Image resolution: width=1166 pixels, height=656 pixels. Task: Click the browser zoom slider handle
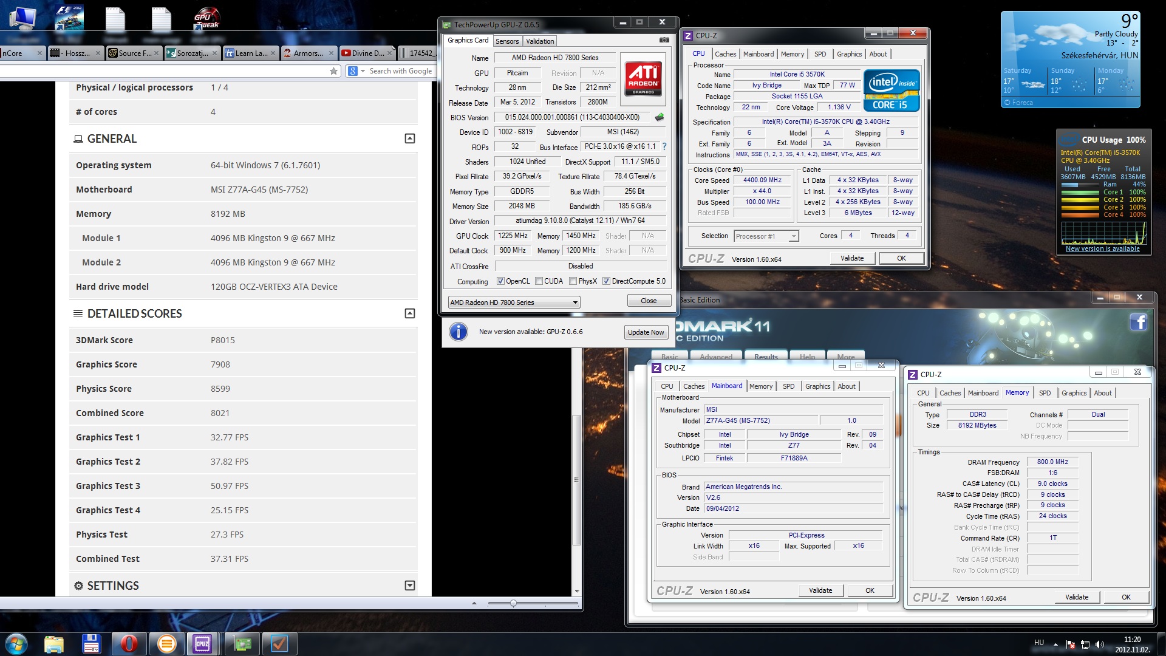tap(513, 603)
